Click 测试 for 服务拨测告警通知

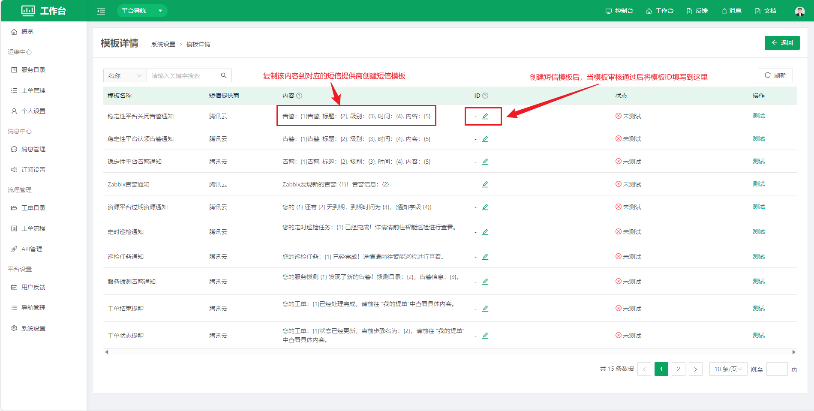[x=759, y=281]
